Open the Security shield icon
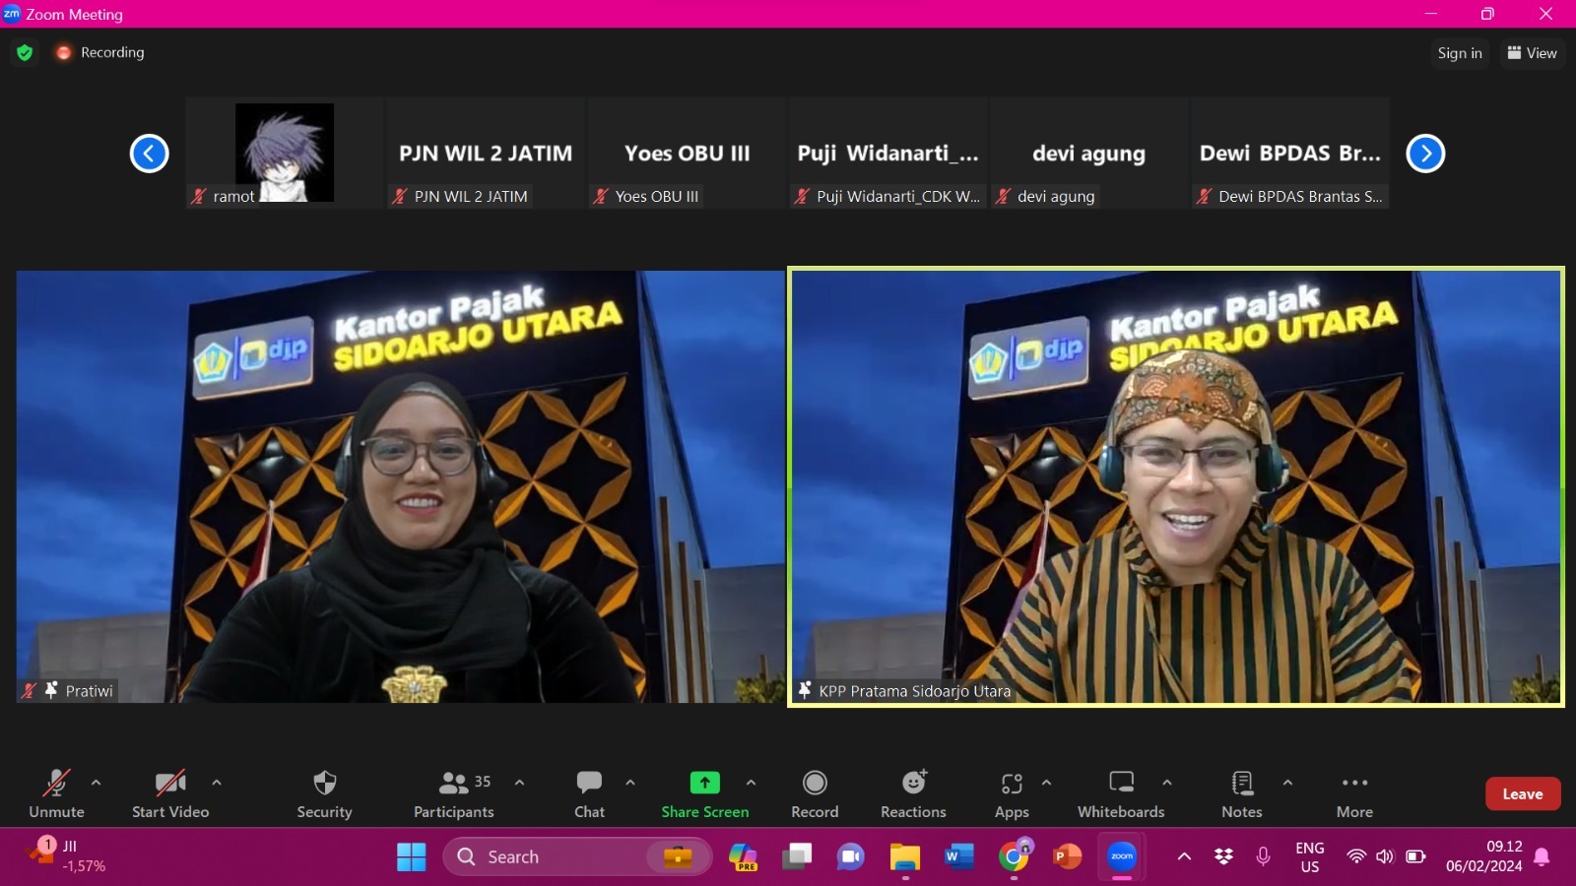 324,784
